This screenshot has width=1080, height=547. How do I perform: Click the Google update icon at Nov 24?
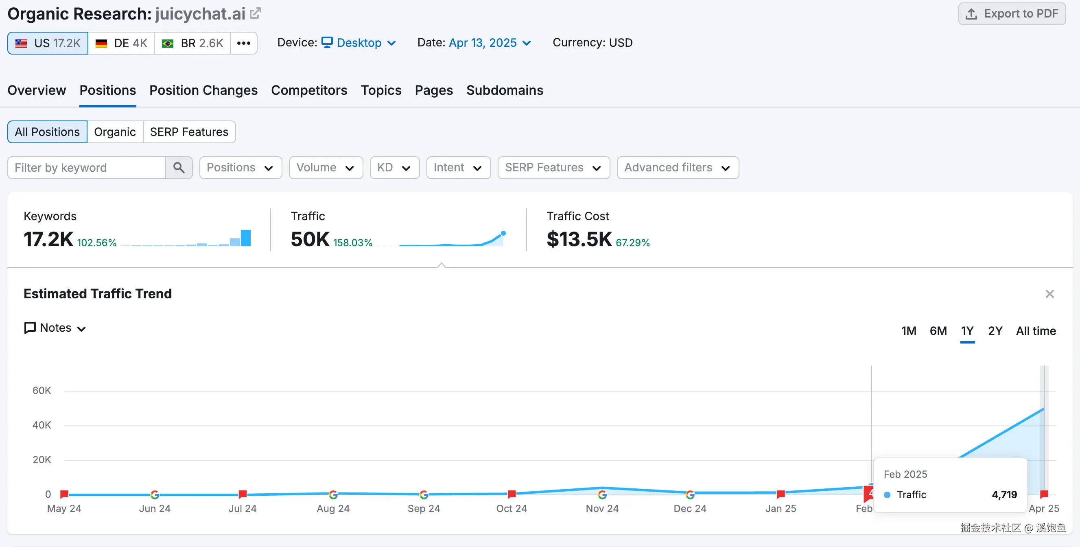pos(602,494)
